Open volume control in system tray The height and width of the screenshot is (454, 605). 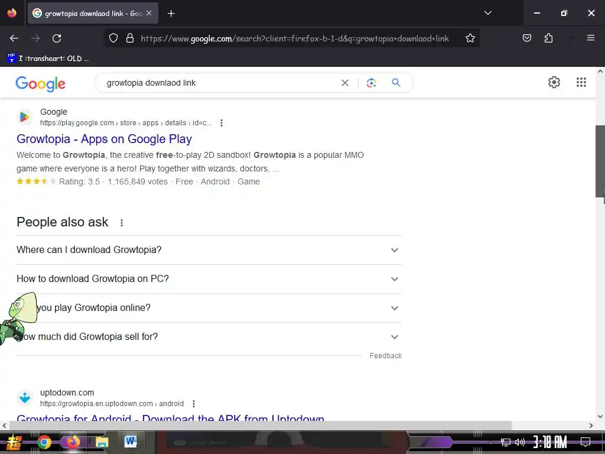tap(520, 442)
